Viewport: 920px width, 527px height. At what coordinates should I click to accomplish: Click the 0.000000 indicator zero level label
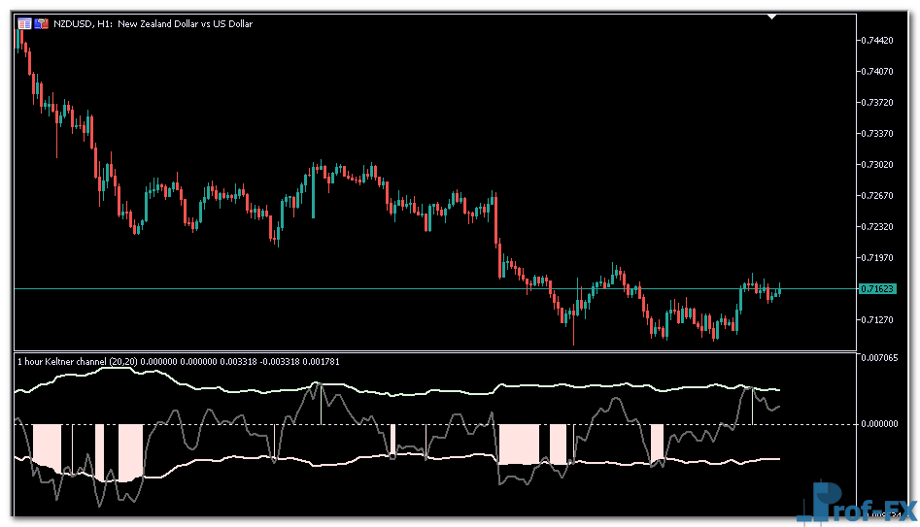tap(880, 423)
